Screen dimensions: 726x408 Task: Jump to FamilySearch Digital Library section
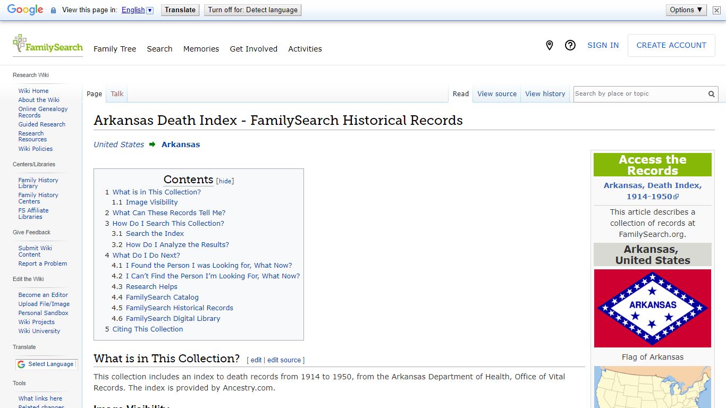173,319
